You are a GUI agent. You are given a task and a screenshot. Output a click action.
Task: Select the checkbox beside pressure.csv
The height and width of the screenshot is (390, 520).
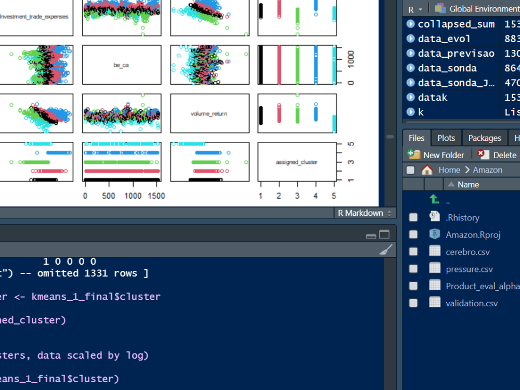coord(413,268)
